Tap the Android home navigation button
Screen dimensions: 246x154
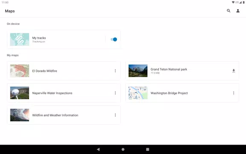[x=123, y=149]
